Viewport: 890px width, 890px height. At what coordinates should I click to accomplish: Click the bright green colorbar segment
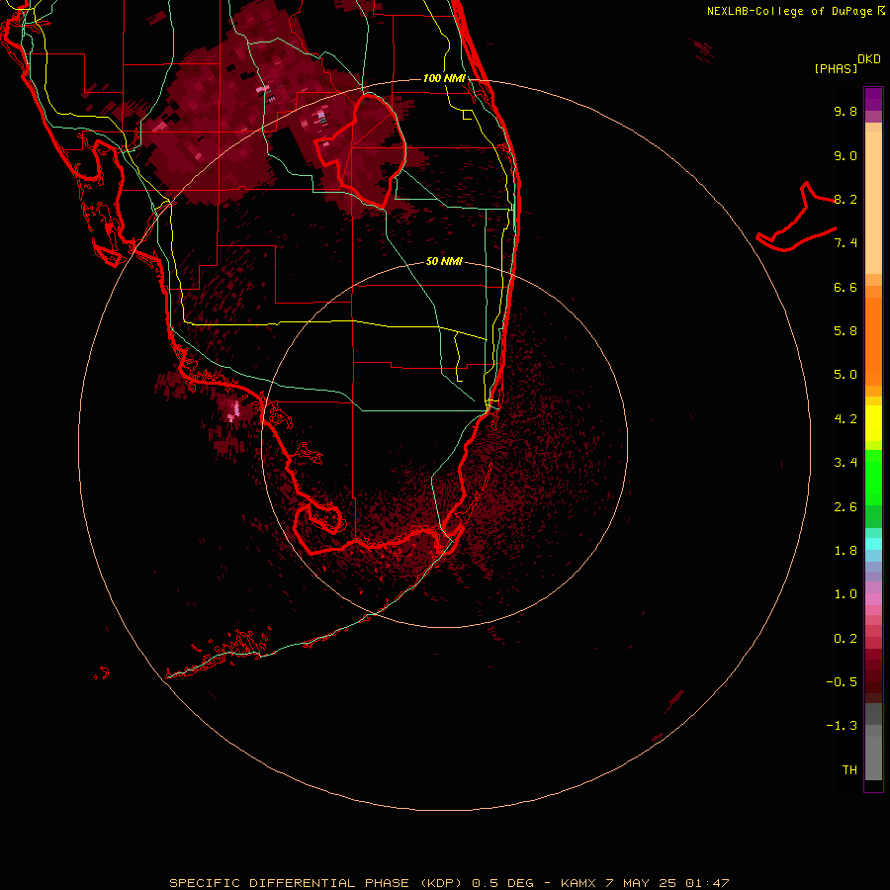873,477
